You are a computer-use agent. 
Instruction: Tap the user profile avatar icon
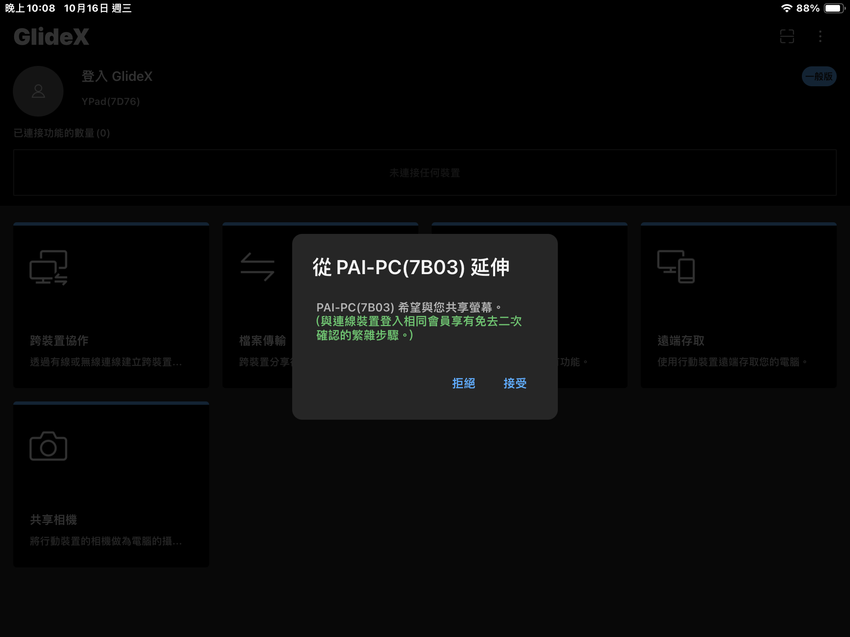point(38,91)
